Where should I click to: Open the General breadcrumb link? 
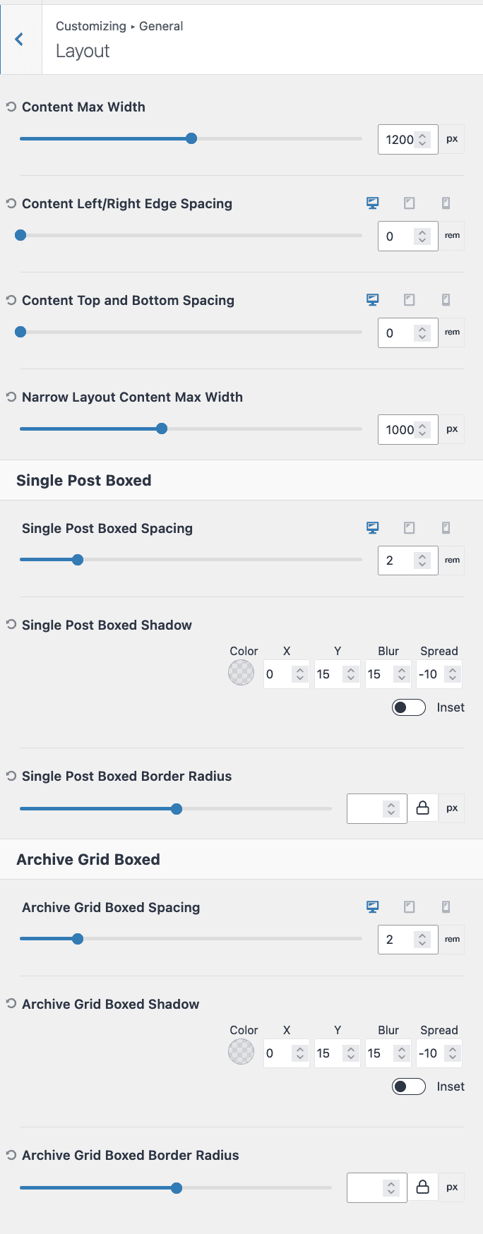pyautogui.click(x=161, y=25)
